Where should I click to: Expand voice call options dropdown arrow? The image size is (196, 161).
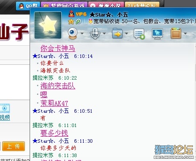pos(104,34)
